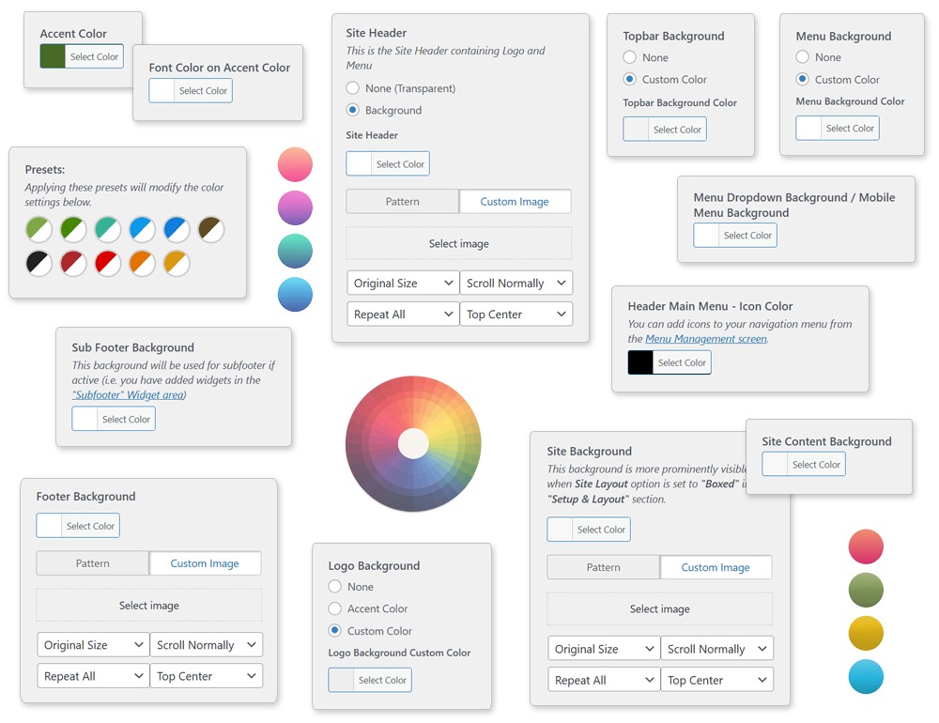Select None for Menu Background
The height and width of the screenshot is (723, 939).
[803, 57]
